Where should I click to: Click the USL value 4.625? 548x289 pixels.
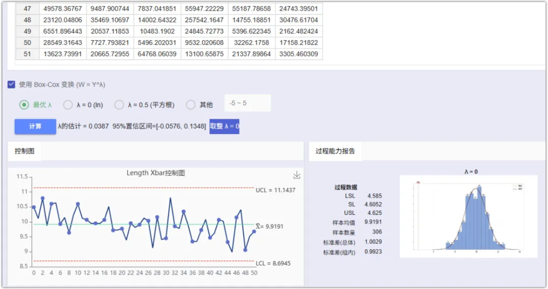click(375, 213)
